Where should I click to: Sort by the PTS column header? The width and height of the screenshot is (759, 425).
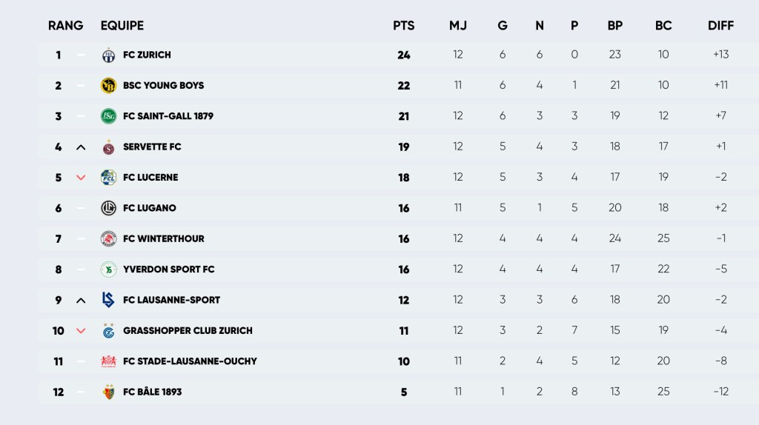[403, 26]
